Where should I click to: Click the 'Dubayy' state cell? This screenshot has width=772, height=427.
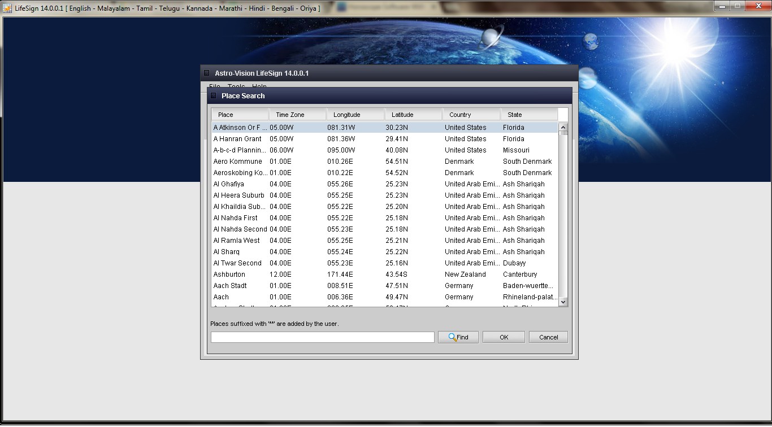(x=514, y=263)
